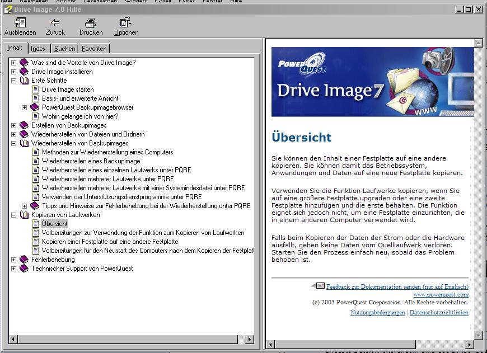Image resolution: width=487 pixels, height=353 pixels.
Task: Click the book icon for PowerQuest Backupimagebrowser
Action: 35,107
